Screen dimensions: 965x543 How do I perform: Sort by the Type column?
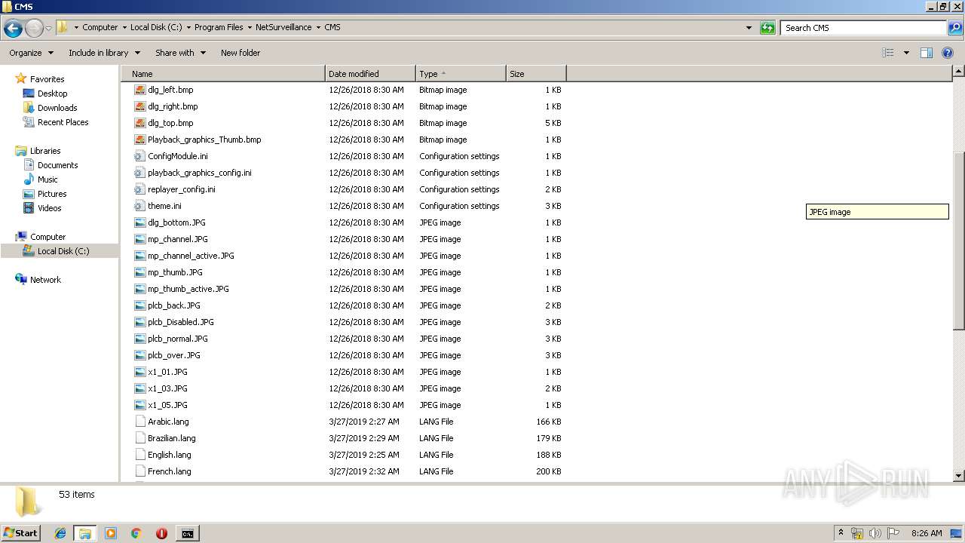[461, 74]
